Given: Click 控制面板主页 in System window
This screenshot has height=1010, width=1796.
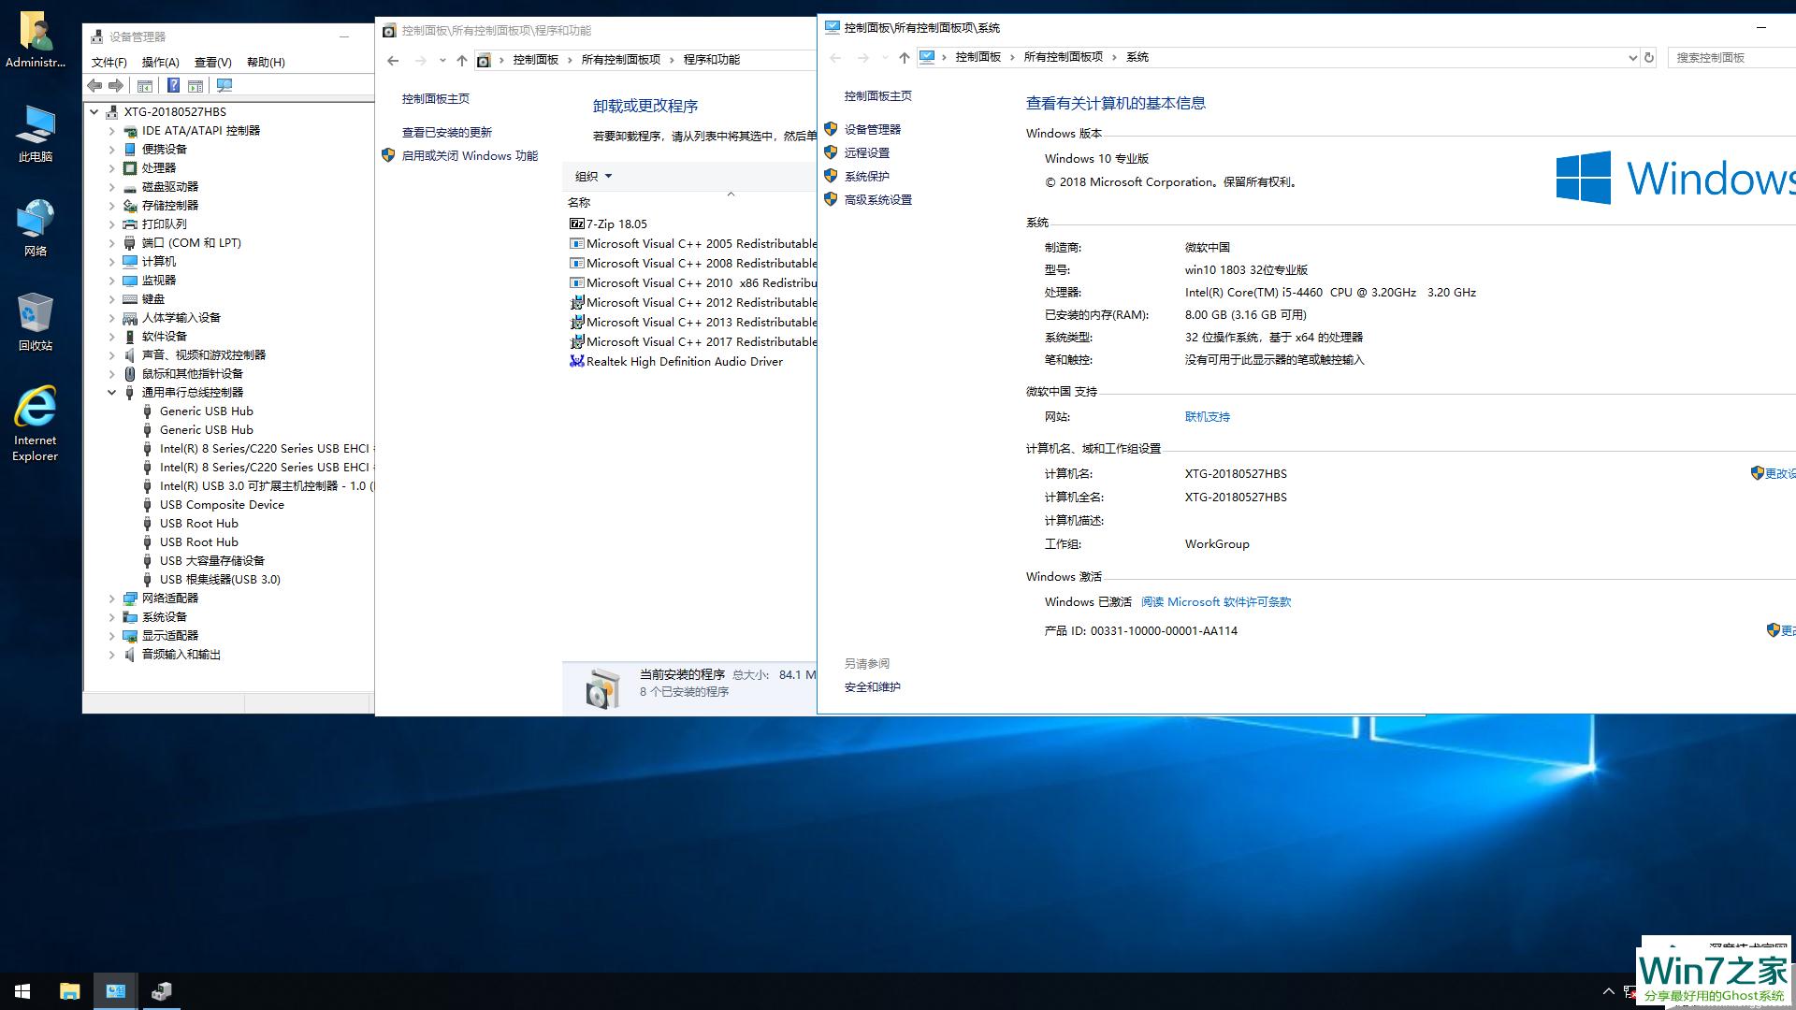Looking at the screenshot, I should pyautogui.click(x=878, y=95).
